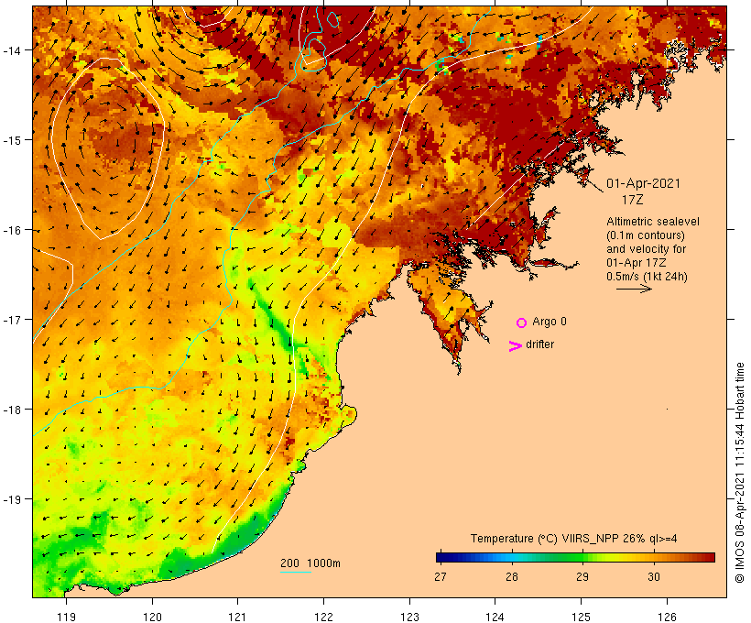The image size is (751, 623).
Task: Click latitude axis label -15
Action: click(11, 140)
